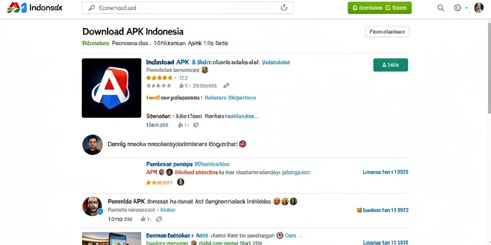Screen dimensions: 491x245
Task: Click the date link on Pembraan pengs row
Action: pos(386,172)
